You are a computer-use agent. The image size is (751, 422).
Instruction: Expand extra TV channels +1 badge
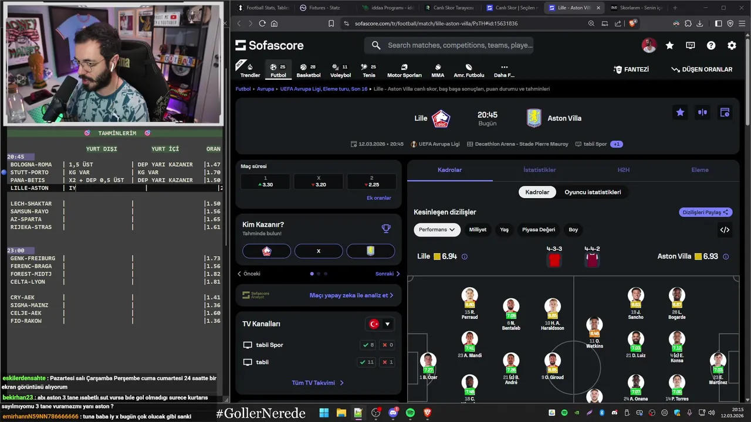pyautogui.click(x=616, y=144)
